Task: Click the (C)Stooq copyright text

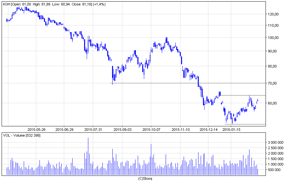Action: [x=145, y=179]
